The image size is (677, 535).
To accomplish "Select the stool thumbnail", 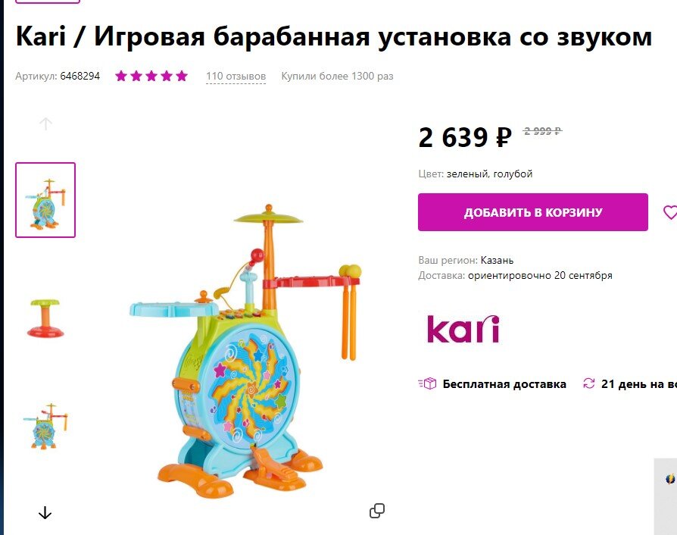I will click(45, 318).
